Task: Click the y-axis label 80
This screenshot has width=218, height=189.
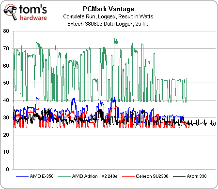Action: [x=6, y=31]
